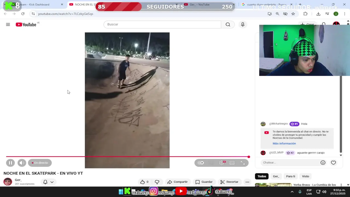
Task: Save video with Guardar button
Action: click(x=204, y=182)
